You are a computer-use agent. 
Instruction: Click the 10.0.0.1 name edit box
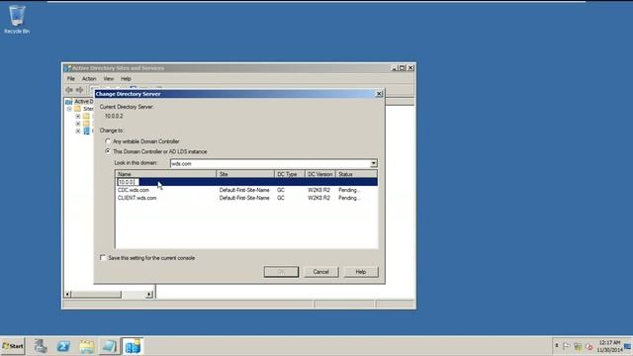pyautogui.click(x=128, y=182)
